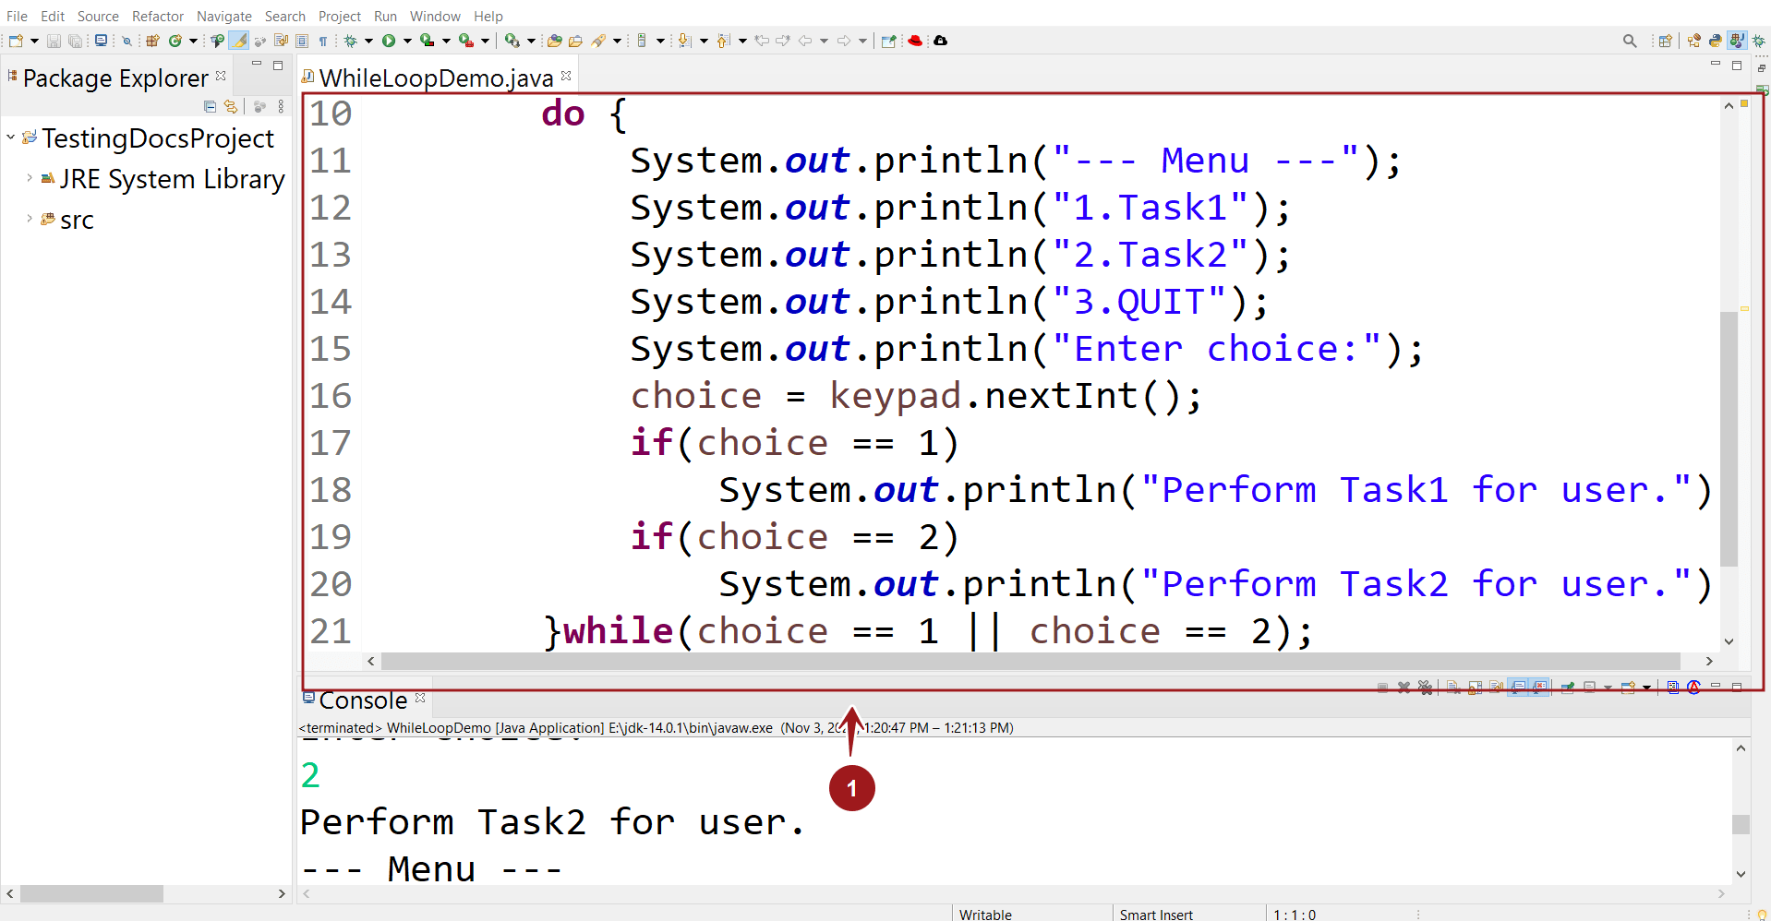The width and height of the screenshot is (1771, 921).
Task: Save the current file
Action: 53,40
